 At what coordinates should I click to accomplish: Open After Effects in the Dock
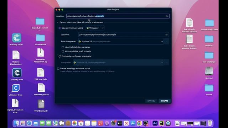tap(155, 123)
